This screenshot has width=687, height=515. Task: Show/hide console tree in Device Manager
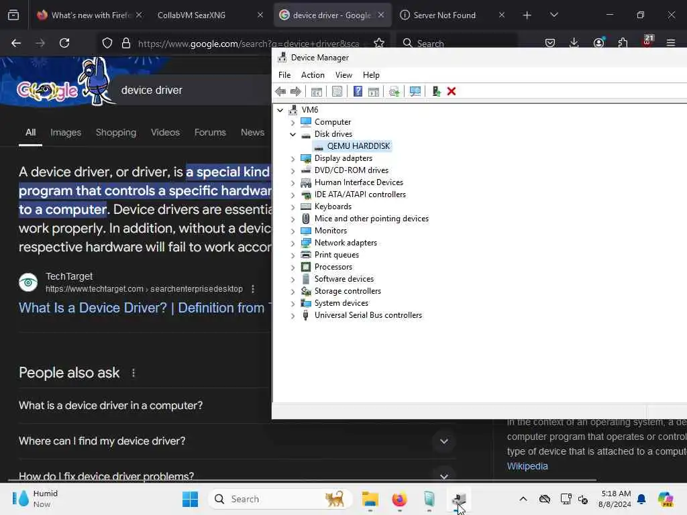tap(317, 91)
